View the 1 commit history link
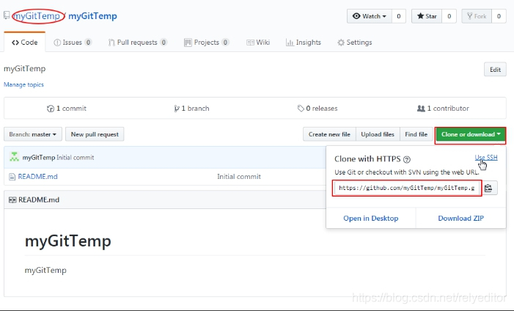Screen dimensions: 514x311 click(x=67, y=109)
